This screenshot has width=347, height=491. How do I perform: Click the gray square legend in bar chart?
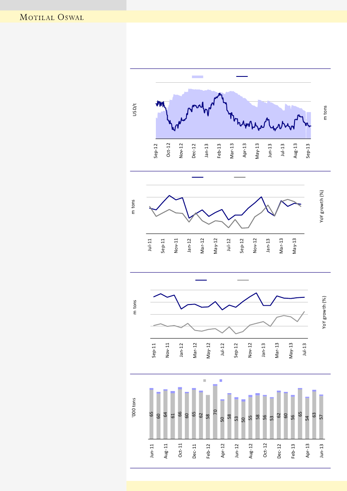[x=205, y=380]
